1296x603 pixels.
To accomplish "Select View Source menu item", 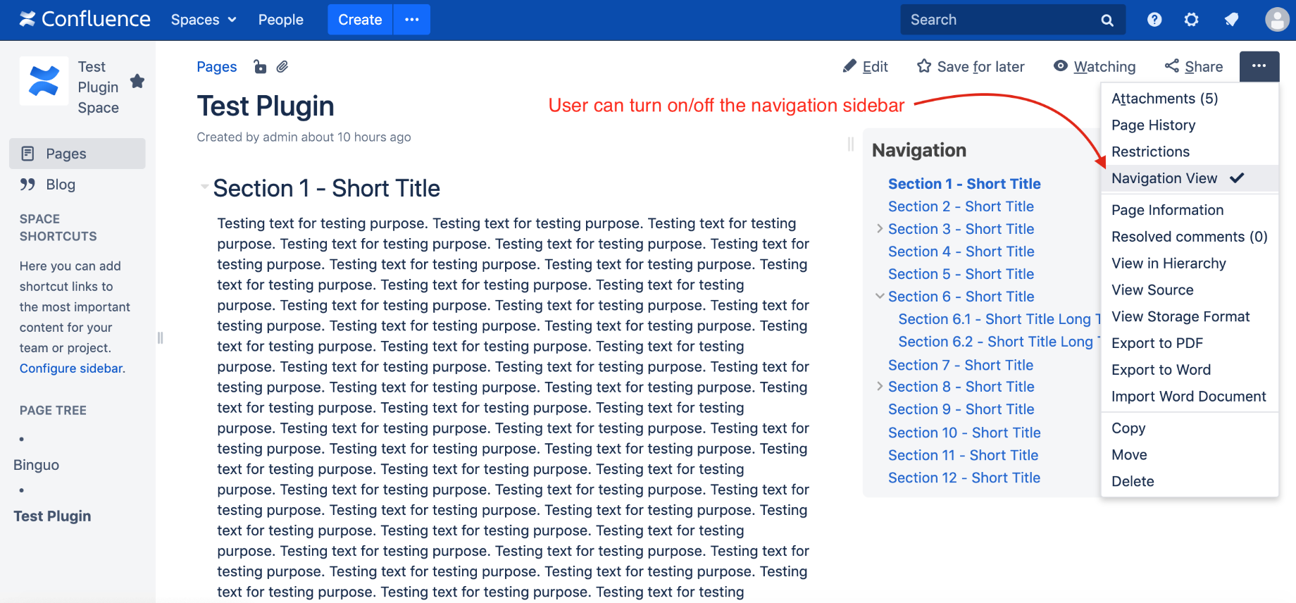I will [1190, 290].
